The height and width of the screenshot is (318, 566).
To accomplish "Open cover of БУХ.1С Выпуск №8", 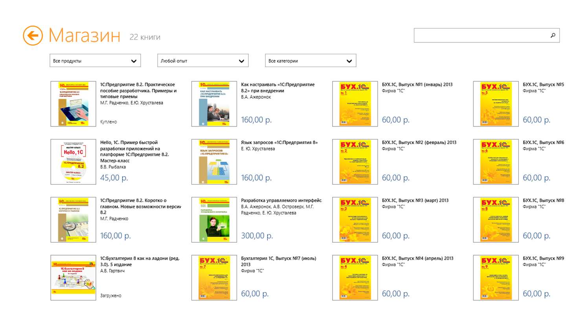I will click(x=496, y=220).
